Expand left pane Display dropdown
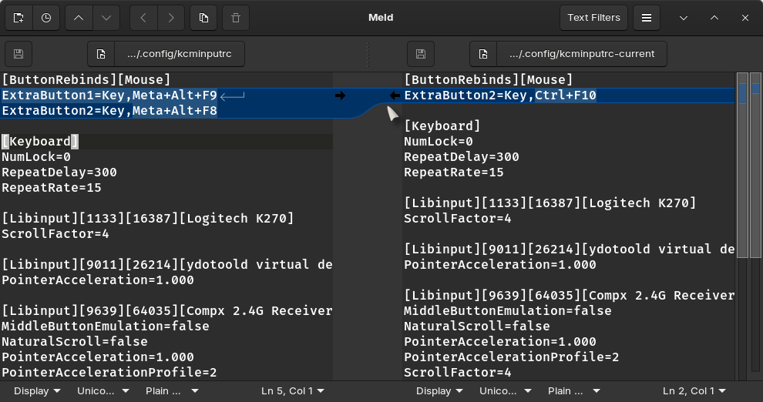This screenshot has height=402, width=763. 38,391
